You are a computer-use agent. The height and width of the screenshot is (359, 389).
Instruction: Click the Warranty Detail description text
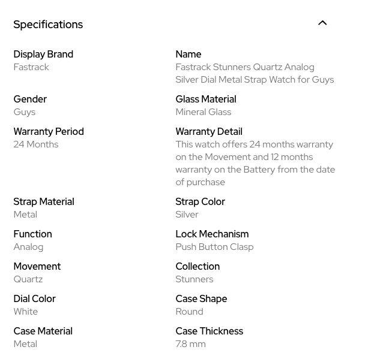(255, 163)
